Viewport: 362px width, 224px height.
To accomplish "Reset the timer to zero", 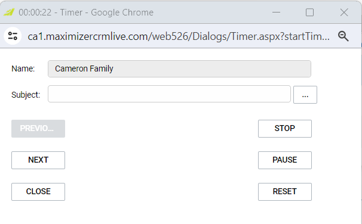I will point(285,192).
